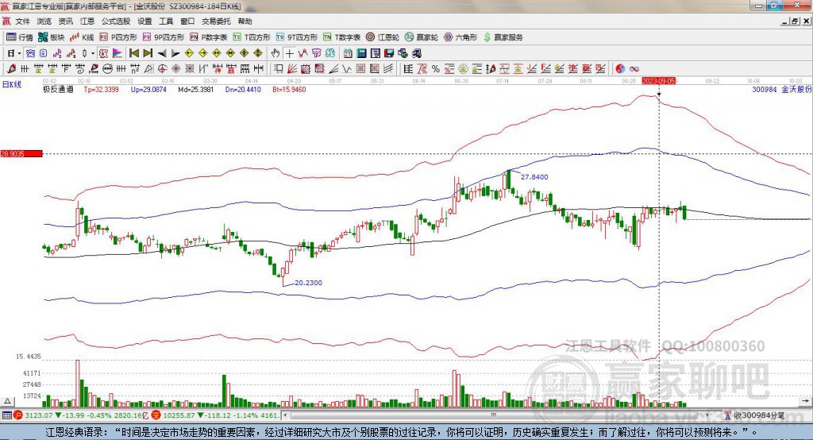Click the highlighted date marker 2023-09-05
This screenshot has width=813, height=440.
[x=658, y=82]
